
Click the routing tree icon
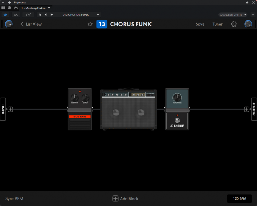[x=16, y=8]
